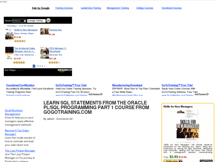Click first AdChoices icon after GoToMeeting ad
The image size is (216, 162).
tap(102, 94)
